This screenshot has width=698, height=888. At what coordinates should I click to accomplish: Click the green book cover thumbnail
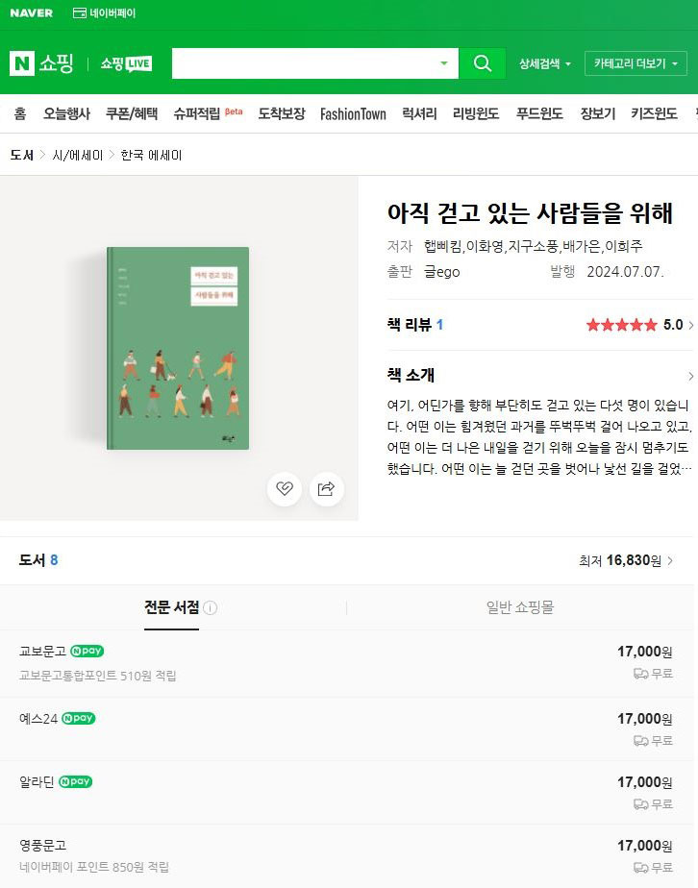pyautogui.click(x=178, y=348)
